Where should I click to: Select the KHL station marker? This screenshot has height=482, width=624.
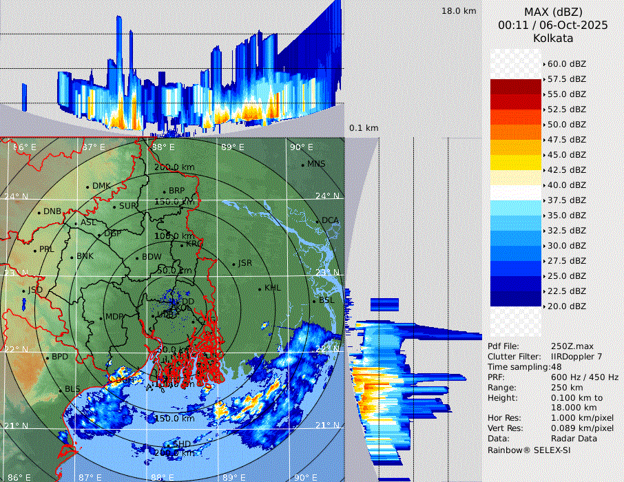[x=260, y=289]
